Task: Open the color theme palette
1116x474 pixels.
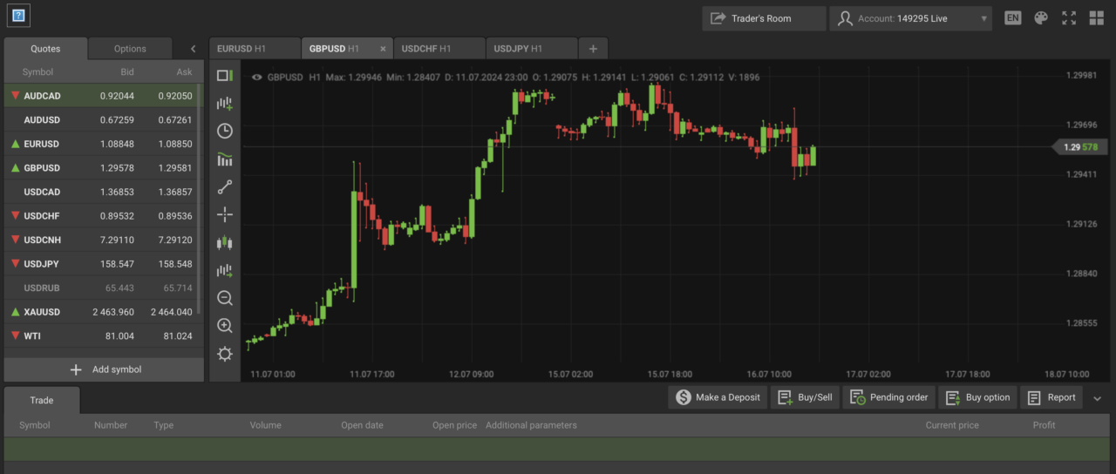Action: click(1040, 17)
